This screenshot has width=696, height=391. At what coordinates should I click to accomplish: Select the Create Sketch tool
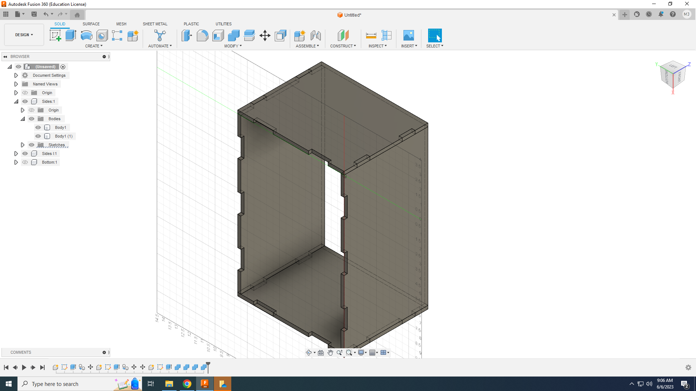click(x=55, y=35)
